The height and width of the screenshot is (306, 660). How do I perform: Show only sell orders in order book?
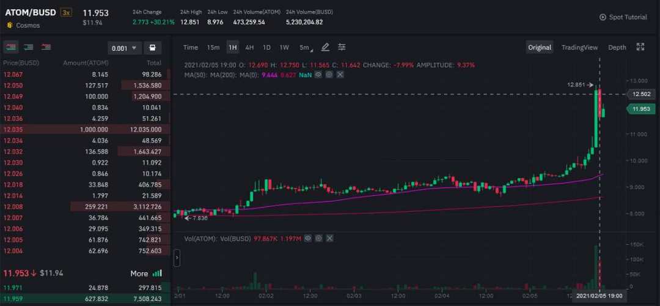click(x=46, y=47)
